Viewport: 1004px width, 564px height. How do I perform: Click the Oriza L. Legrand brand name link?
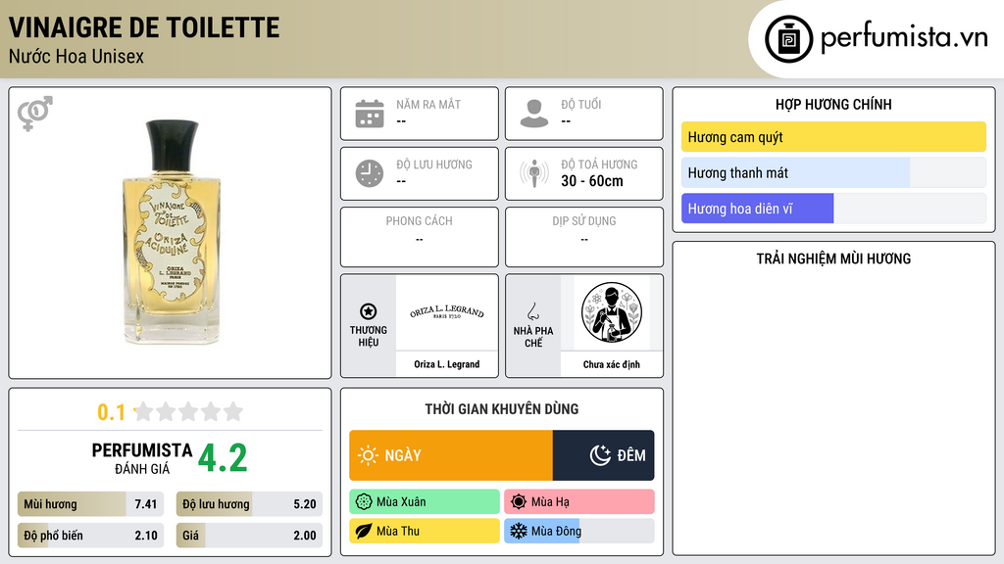tap(447, 364)
